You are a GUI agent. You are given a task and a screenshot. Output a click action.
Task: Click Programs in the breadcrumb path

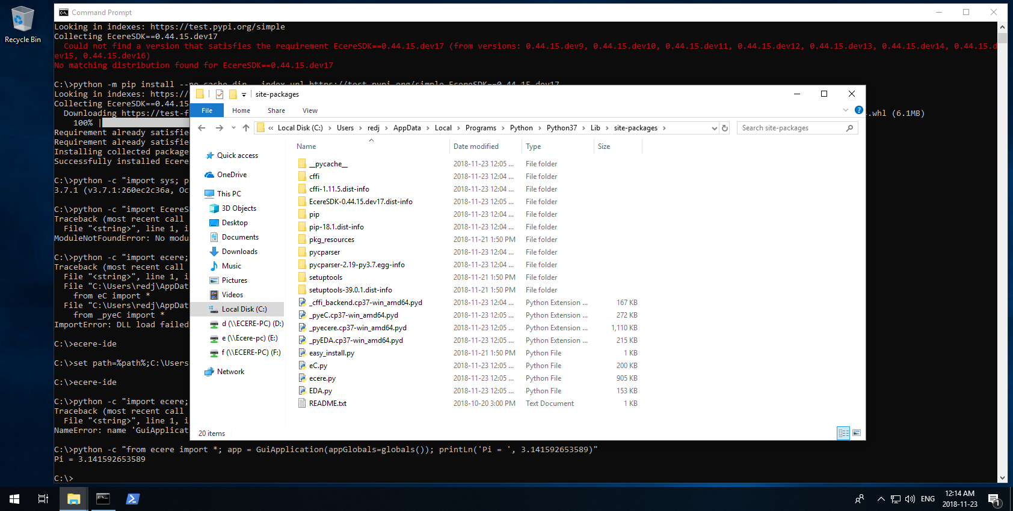pos(481,128)
